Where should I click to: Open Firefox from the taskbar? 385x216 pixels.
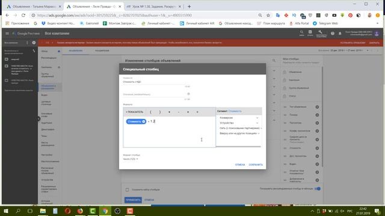click(x=80, y=211)
